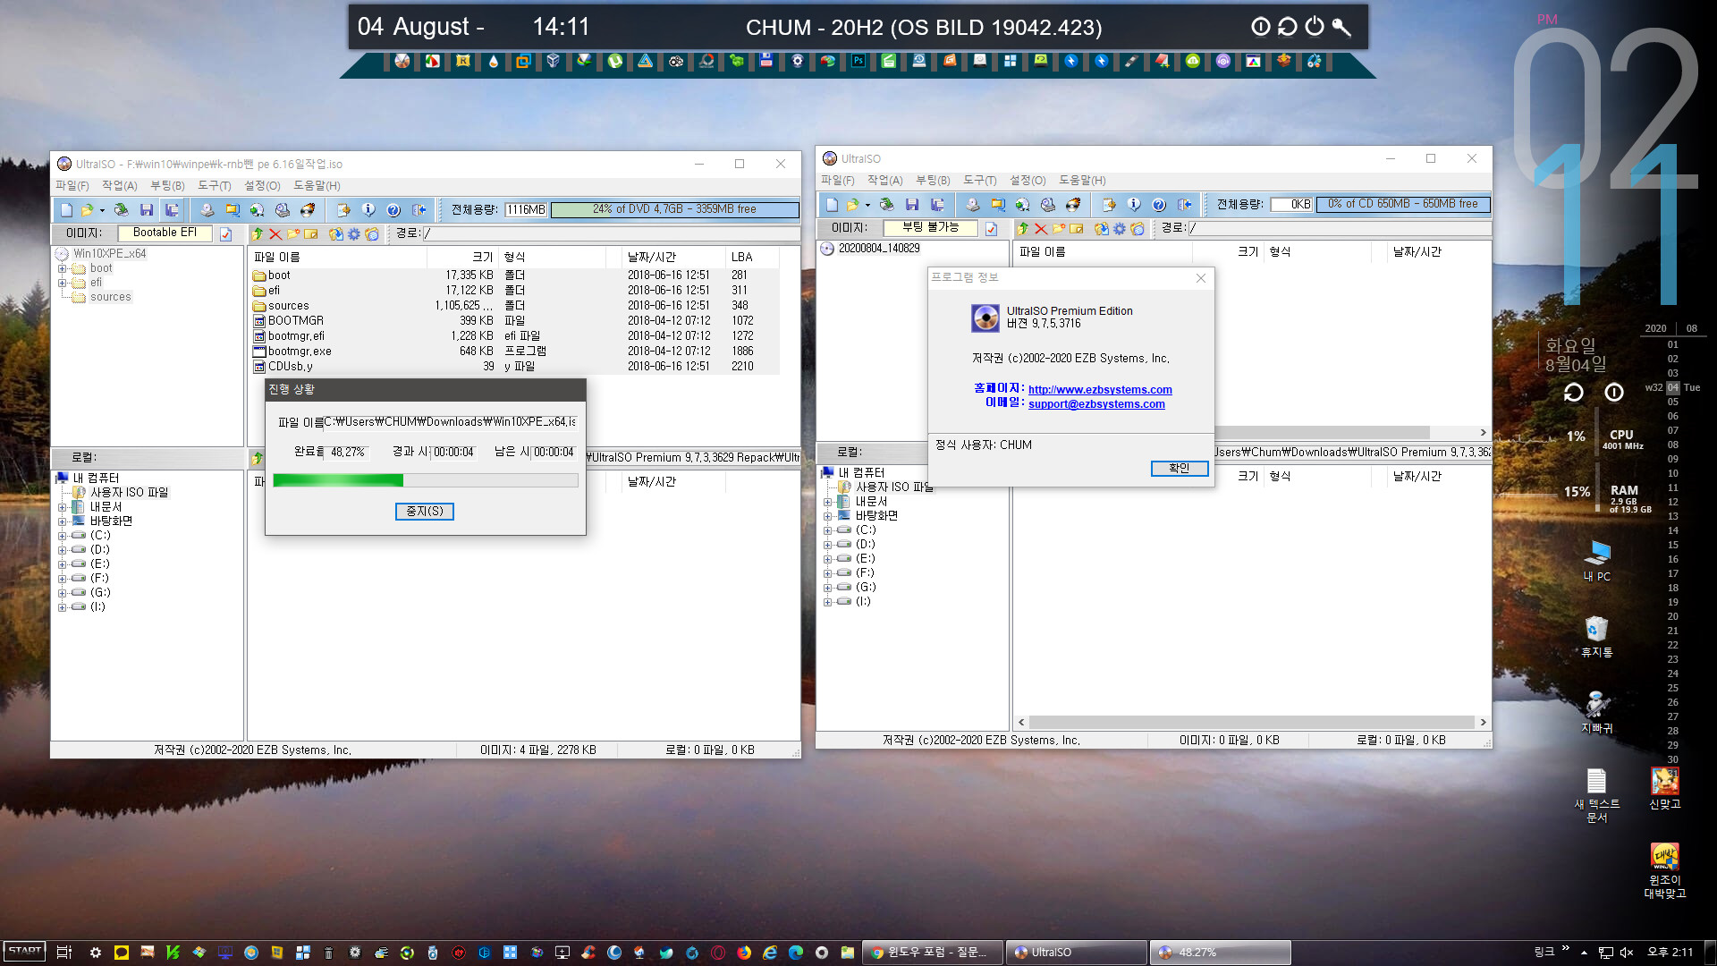The width and height of the screenshot is (1717, 966).
Task: Click New image icon in right UltraISO window
Action: [832, 205]
